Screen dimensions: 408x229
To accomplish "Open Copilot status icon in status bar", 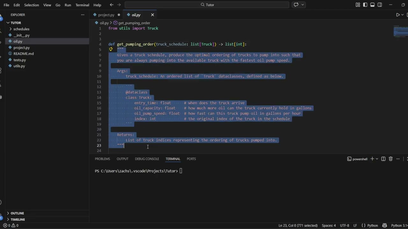I will pos(384,226).
